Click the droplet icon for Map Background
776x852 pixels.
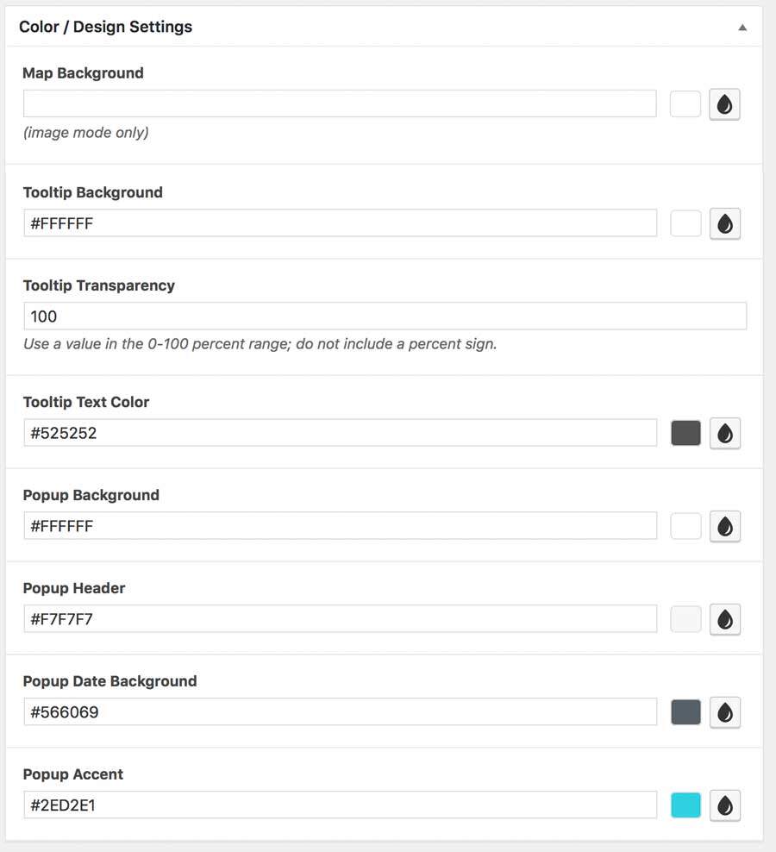click(x=724, y=104)
